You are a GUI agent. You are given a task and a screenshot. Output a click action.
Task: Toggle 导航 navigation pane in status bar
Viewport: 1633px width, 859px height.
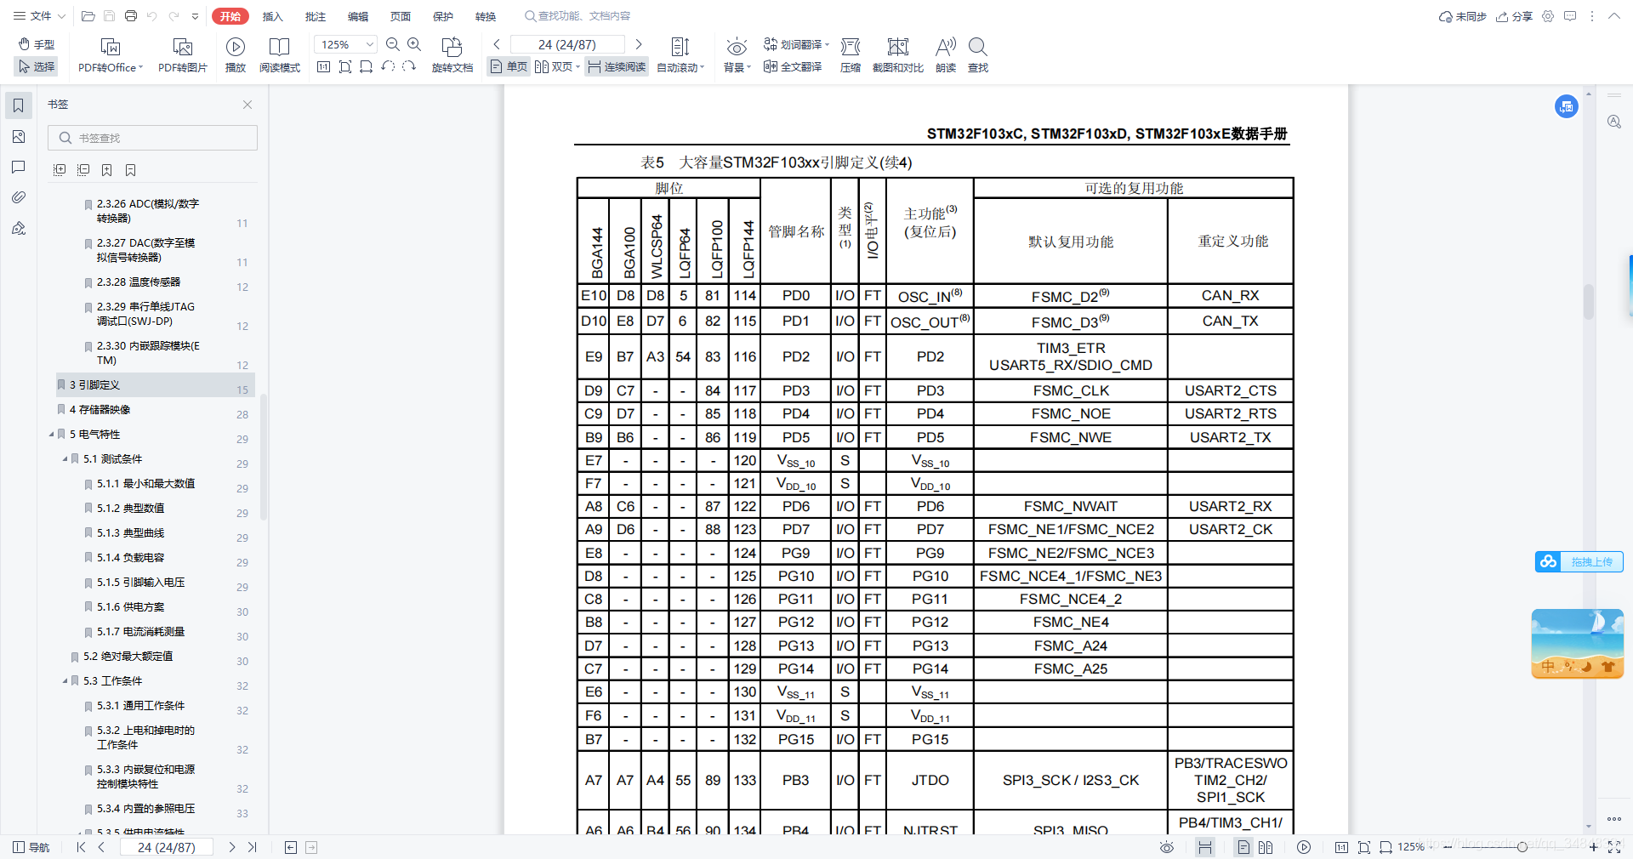(31, 847)
